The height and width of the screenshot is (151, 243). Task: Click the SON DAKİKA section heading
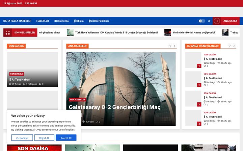(x=16, y=46)
